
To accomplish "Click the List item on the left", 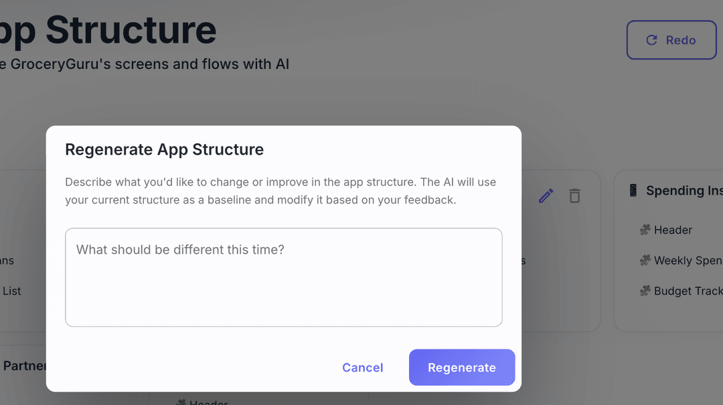I will point(11,291).
